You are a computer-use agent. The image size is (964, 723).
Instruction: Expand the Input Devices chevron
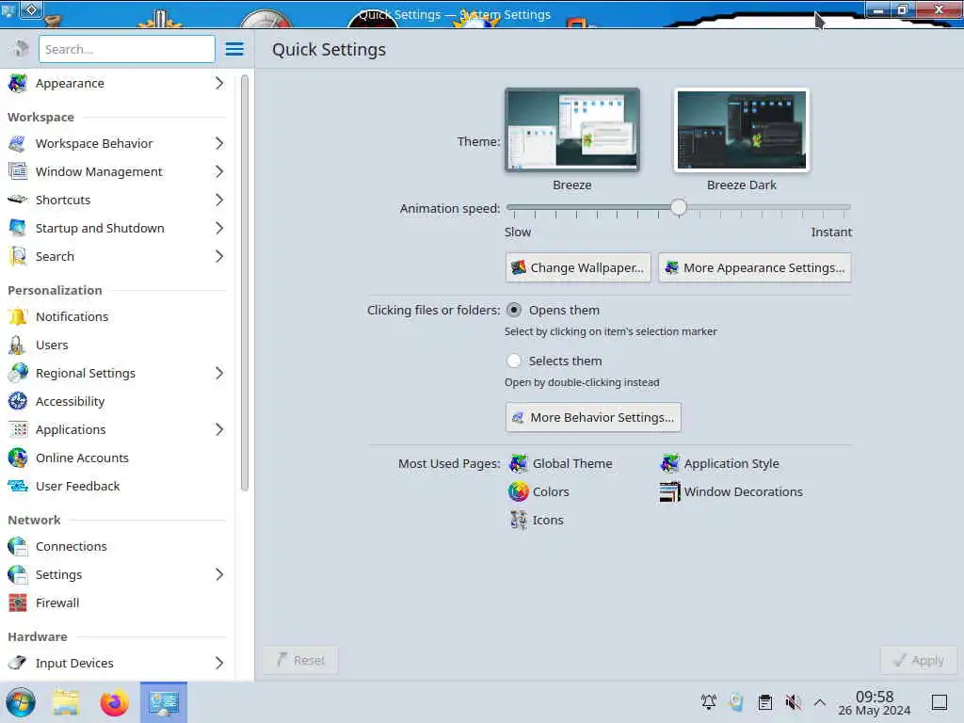[x=219, y=664]
